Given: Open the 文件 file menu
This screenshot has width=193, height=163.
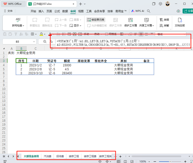Looking at the screenshot, I should 8,11.
